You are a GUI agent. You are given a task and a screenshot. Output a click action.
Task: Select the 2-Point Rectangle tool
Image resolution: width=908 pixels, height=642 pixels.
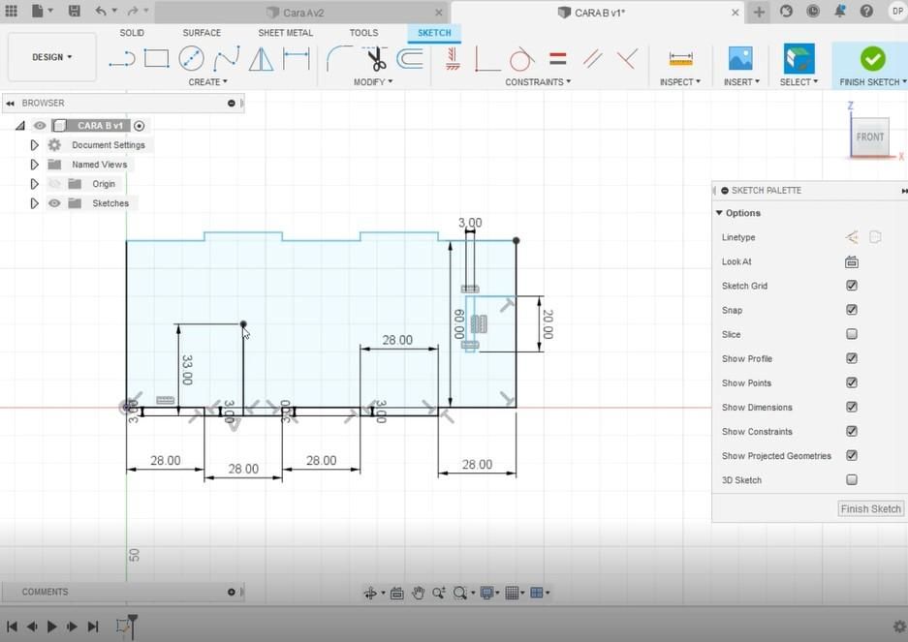[x=156, y=58]
